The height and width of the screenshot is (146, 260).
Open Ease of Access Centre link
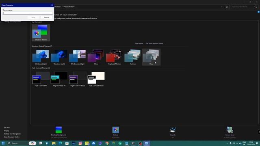point(12,137)
